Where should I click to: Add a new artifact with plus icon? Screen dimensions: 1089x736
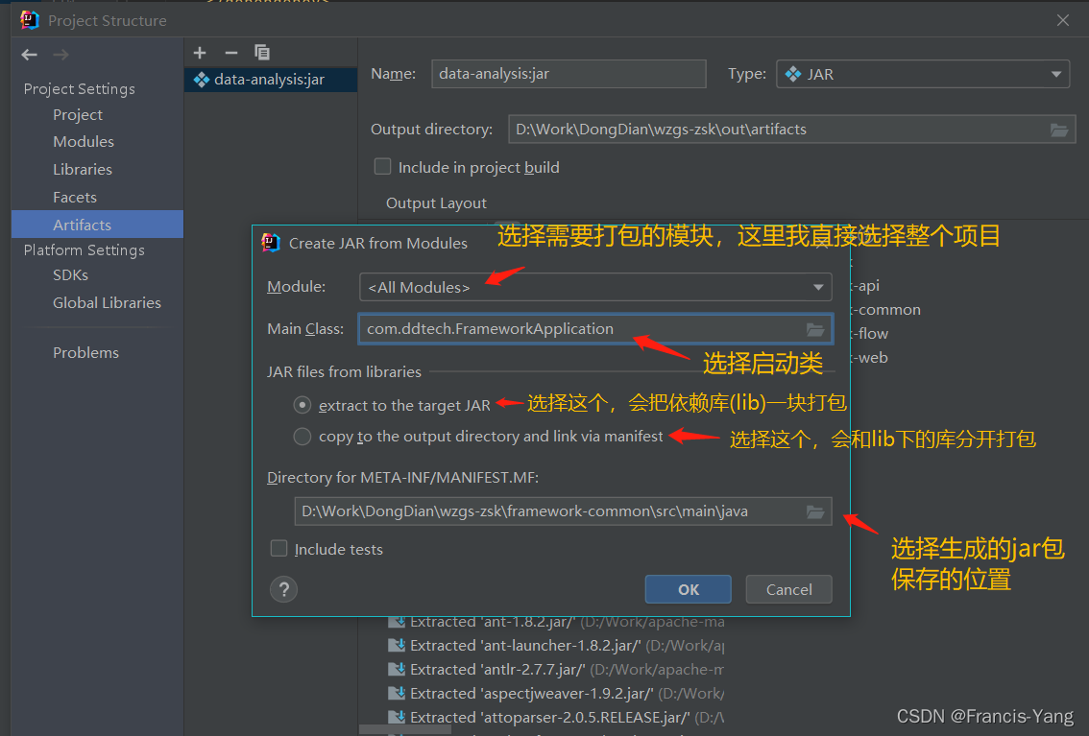(x=200, y=53)
